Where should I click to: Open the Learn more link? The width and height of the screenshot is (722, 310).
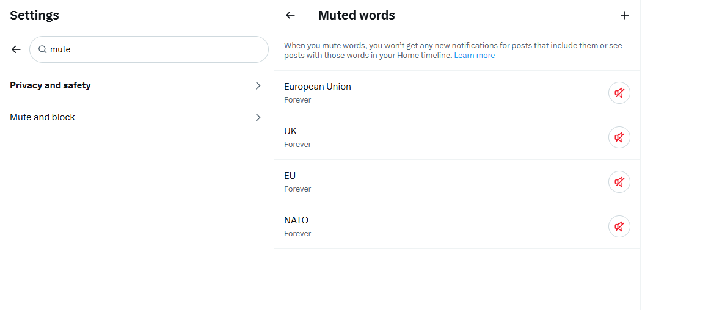[x=474, y=56]
